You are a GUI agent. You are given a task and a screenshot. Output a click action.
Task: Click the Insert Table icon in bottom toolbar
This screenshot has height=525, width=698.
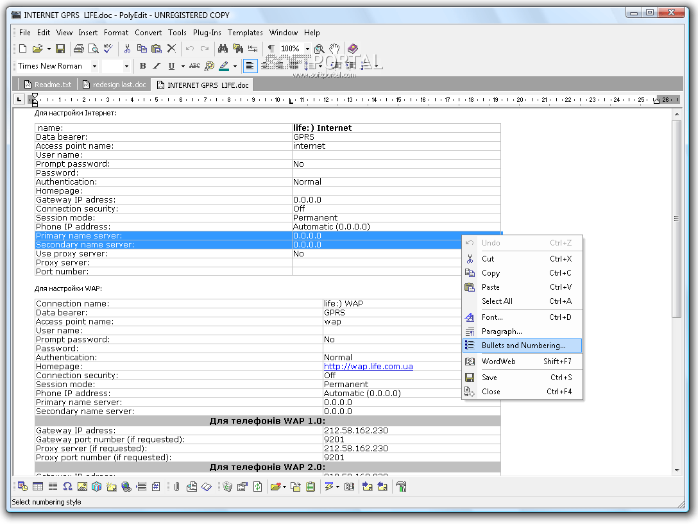38,487
